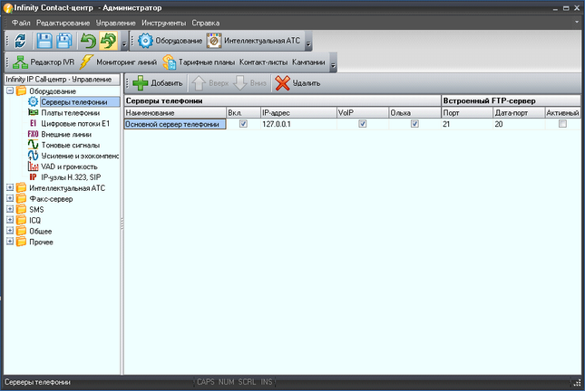The width and height of the screenshot is (585, 391).
Task: Toggle VoIP checkbox for main server
Action: tap(362, 124)
